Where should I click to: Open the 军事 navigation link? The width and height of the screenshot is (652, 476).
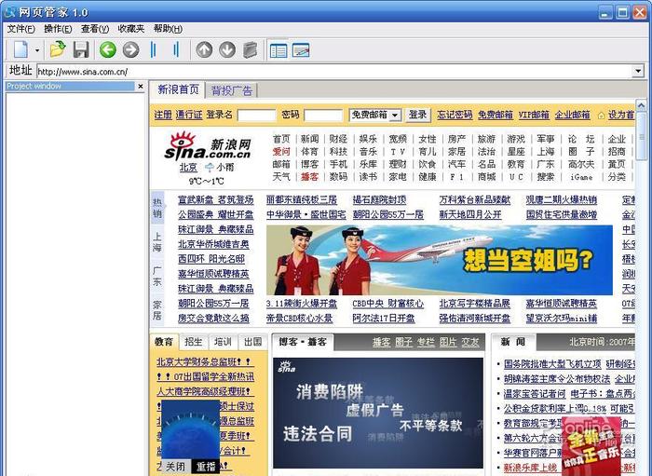pyautogui.click(x=545, y=139)
